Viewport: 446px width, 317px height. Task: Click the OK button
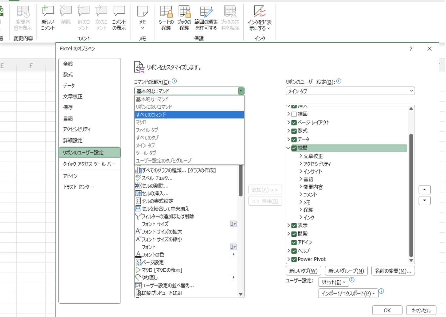(387, 310)
